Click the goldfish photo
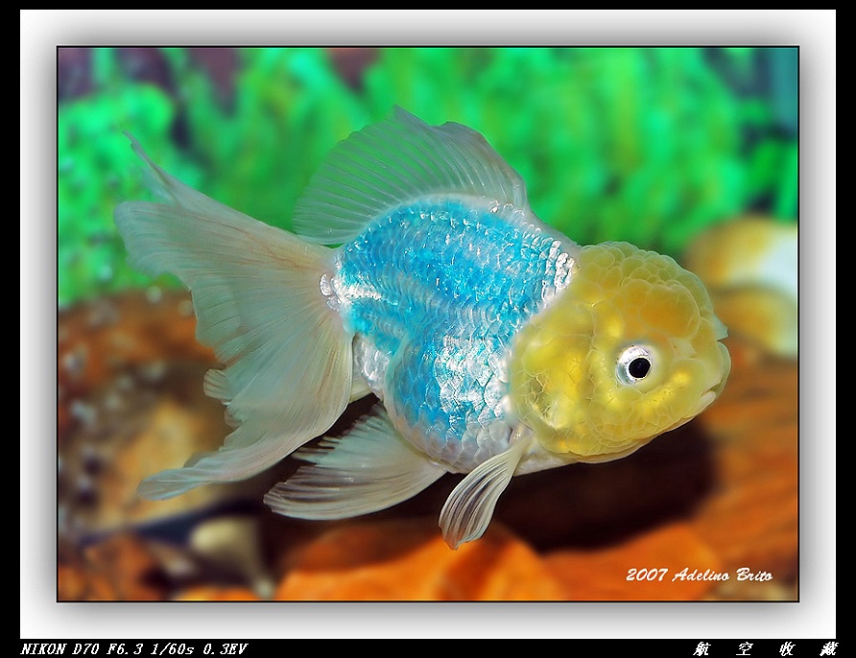The image size is (856, 658). (428, 324)
